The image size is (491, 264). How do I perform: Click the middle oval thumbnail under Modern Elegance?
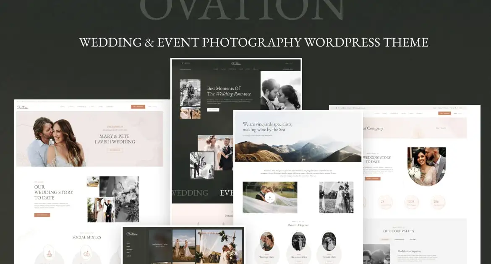click(298, 241)
